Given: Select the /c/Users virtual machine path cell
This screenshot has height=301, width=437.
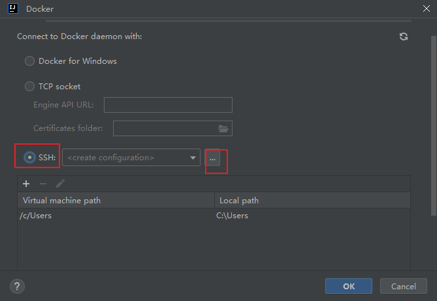Looking at the screenshot, I should [x=116, y=216].
